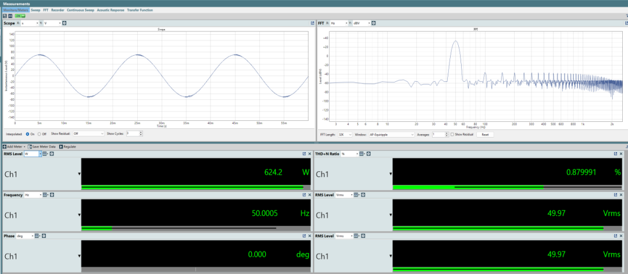Open the FFT measurement tab
The width and height of the screenshot is (628, 274).
[x=46, y=10]
